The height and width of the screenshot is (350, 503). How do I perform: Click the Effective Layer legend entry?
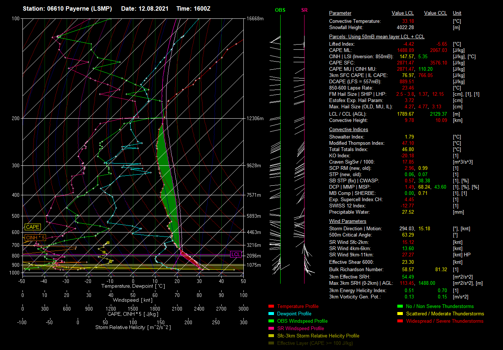pos(314,343)
